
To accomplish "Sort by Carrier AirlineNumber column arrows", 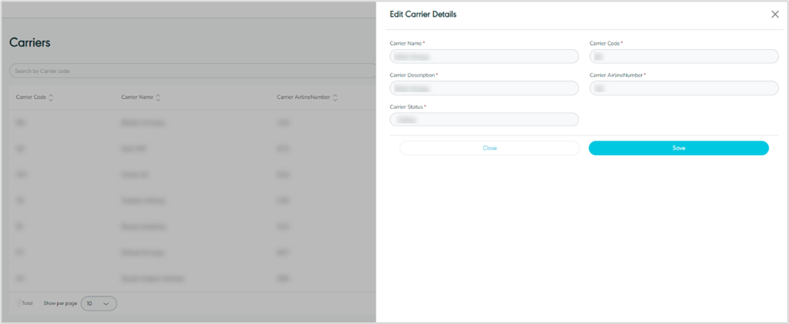I will 335,97.
